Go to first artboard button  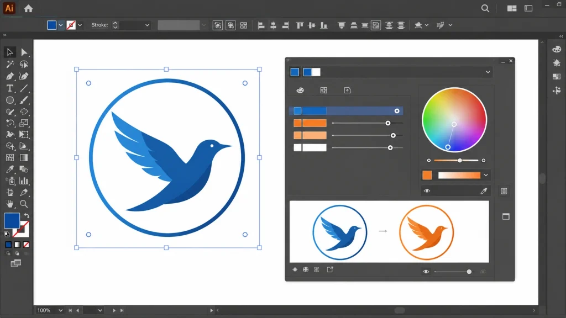pyautogui.click(x=70, y=310)
